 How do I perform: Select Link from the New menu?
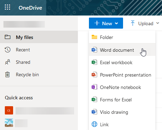point(122,124)
